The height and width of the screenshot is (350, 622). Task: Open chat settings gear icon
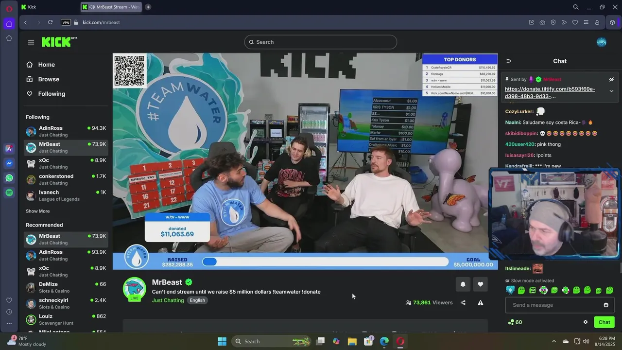(586, 322)
